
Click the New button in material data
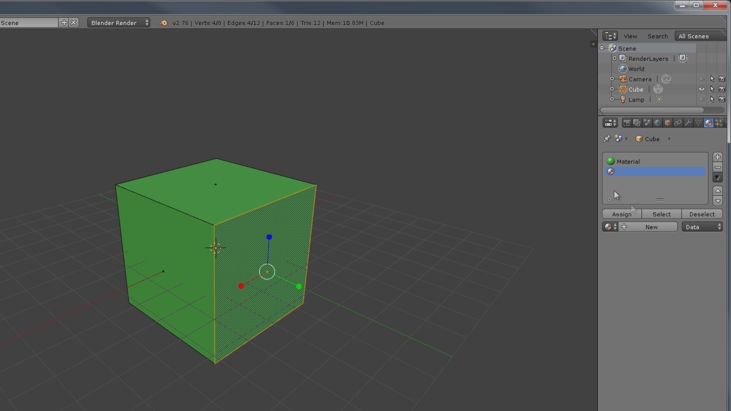[651, 227]
